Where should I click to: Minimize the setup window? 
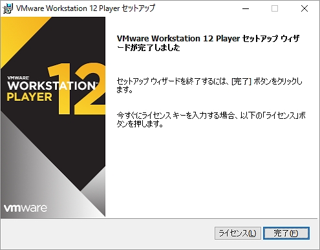tap(246, 8)
